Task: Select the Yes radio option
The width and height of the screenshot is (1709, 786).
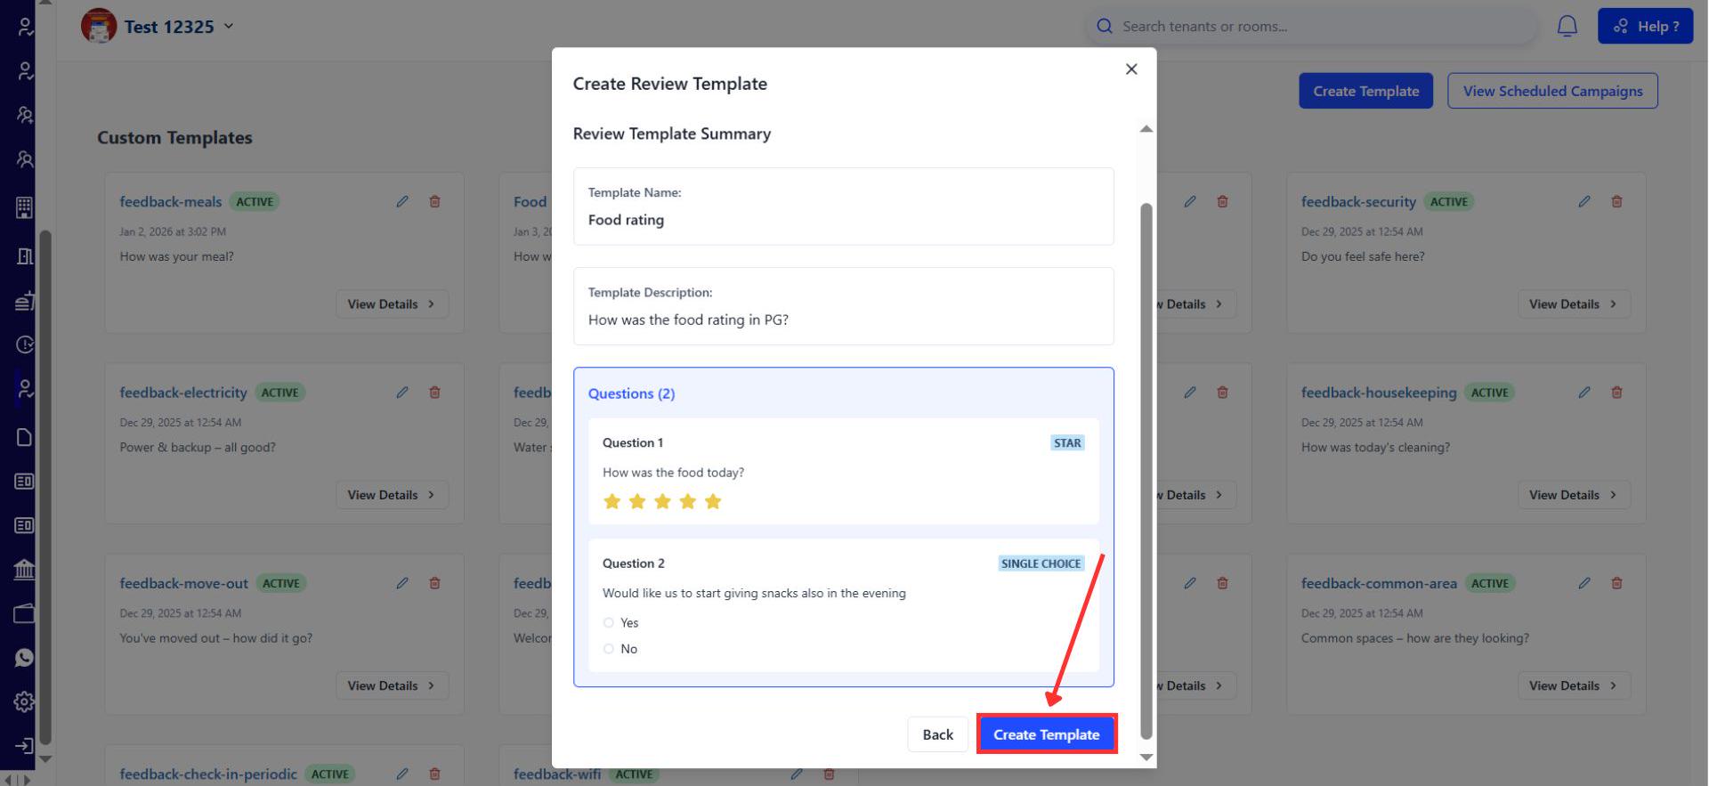Action: pyautogui.click(x=609, y=623)
